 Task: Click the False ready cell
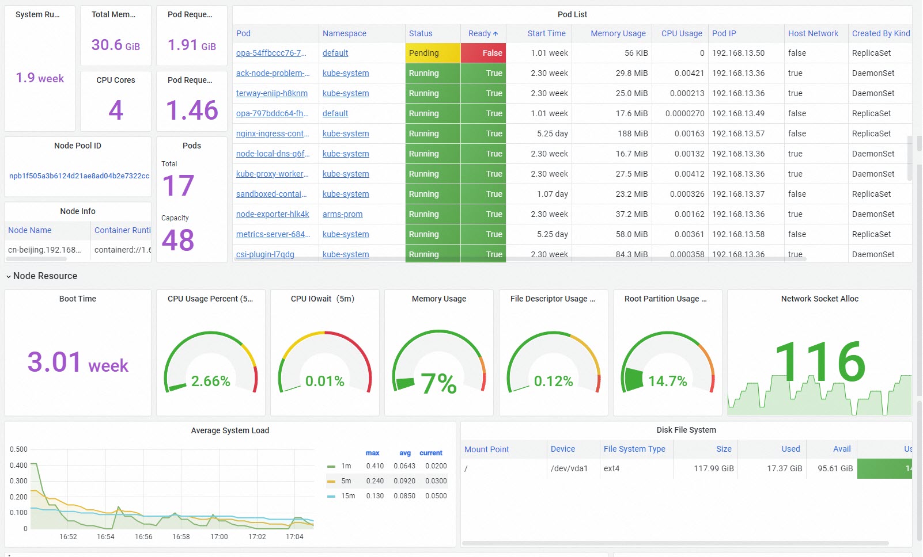[x=483, y=53]
